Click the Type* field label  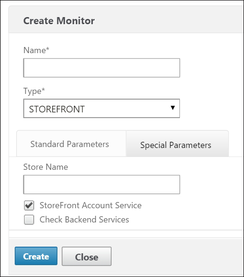34,91
